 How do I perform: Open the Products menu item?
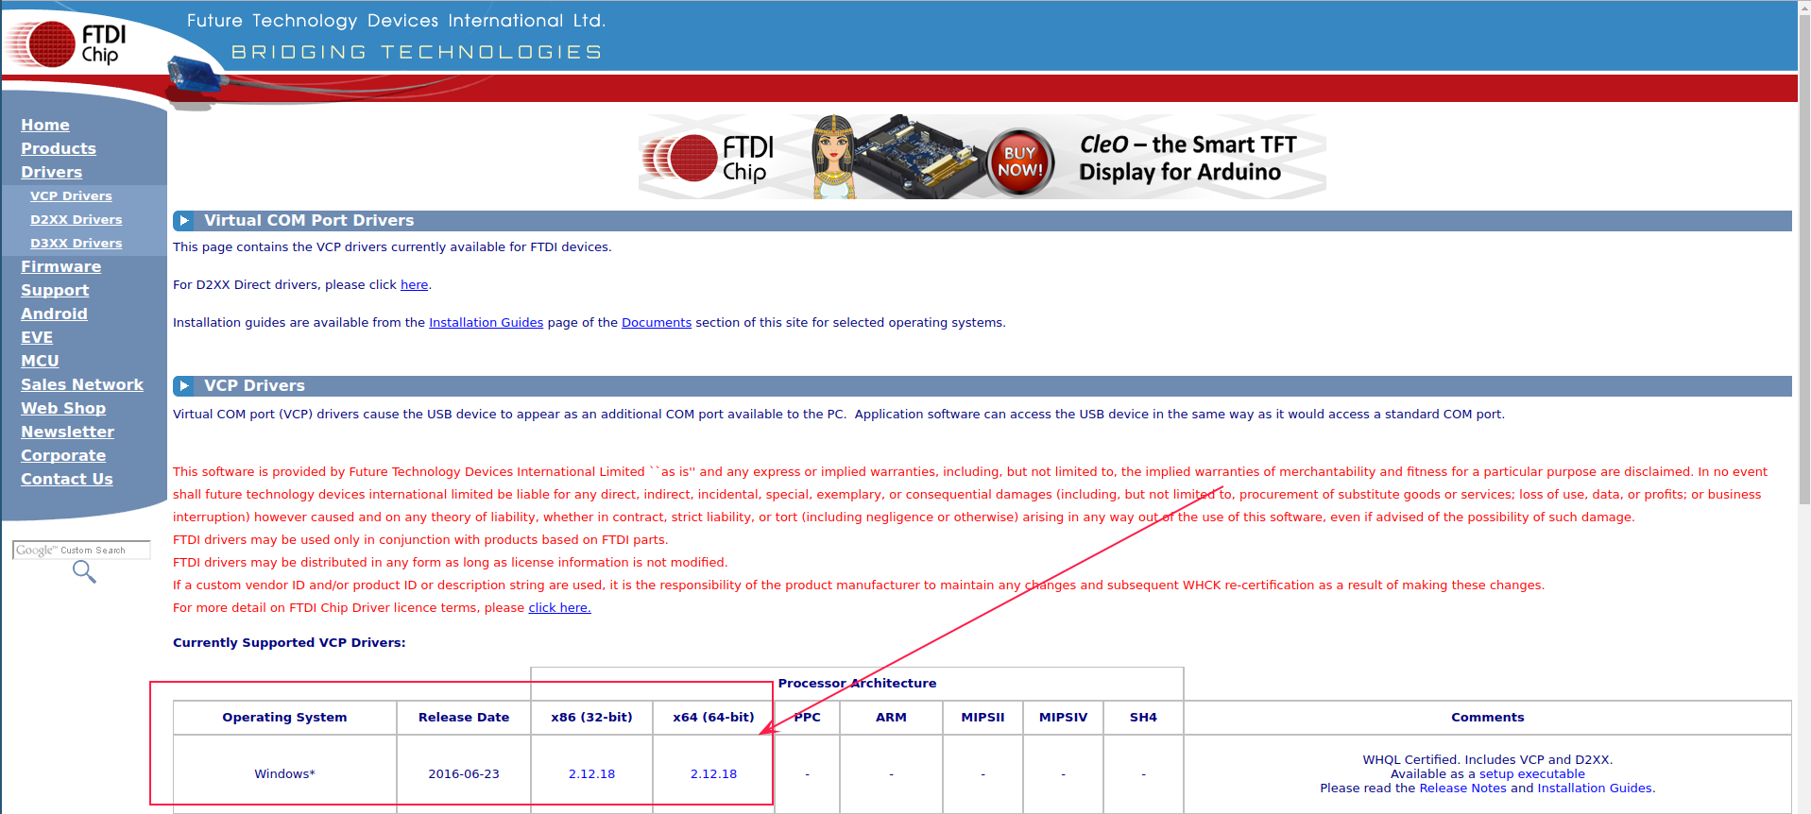coord(59,148)
